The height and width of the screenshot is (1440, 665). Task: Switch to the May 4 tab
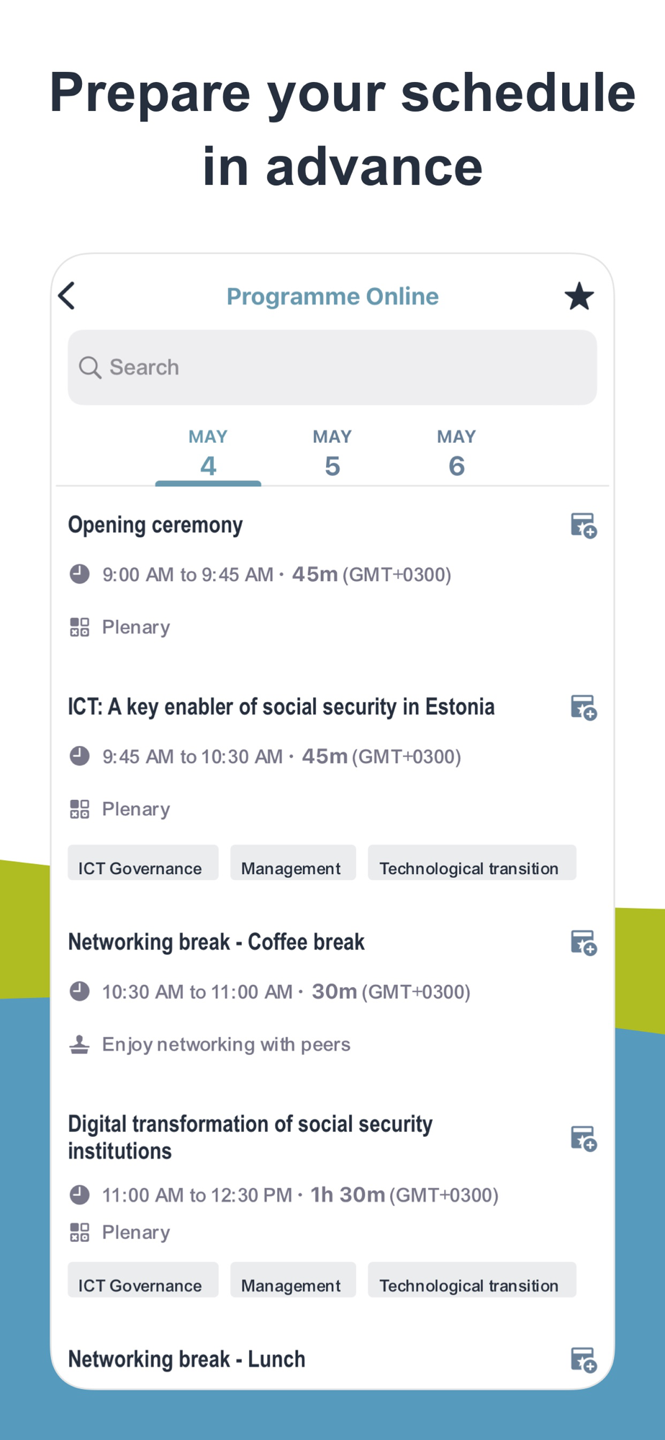click(208, 454)
